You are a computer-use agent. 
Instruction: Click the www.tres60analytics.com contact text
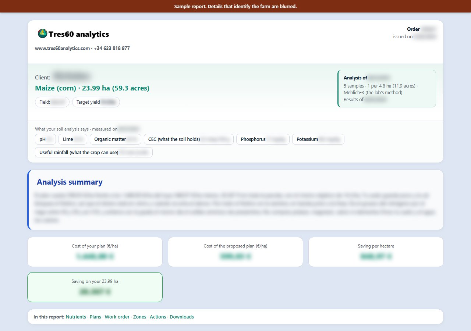pos(63,48)
